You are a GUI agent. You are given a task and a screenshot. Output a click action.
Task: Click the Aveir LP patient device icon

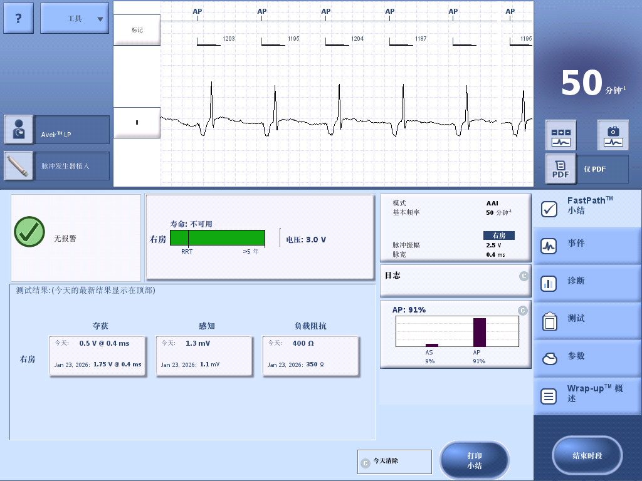pos(19,130)
